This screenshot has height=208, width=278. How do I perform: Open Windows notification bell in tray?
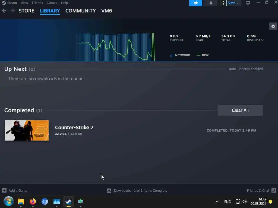click(270, 201)
